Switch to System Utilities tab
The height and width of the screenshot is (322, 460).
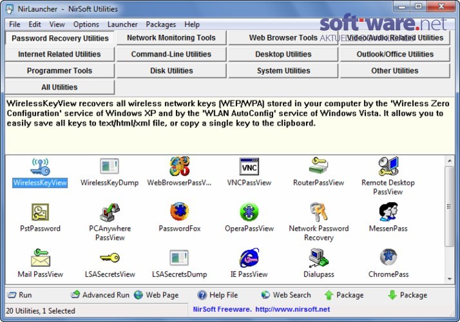(283, 71)
